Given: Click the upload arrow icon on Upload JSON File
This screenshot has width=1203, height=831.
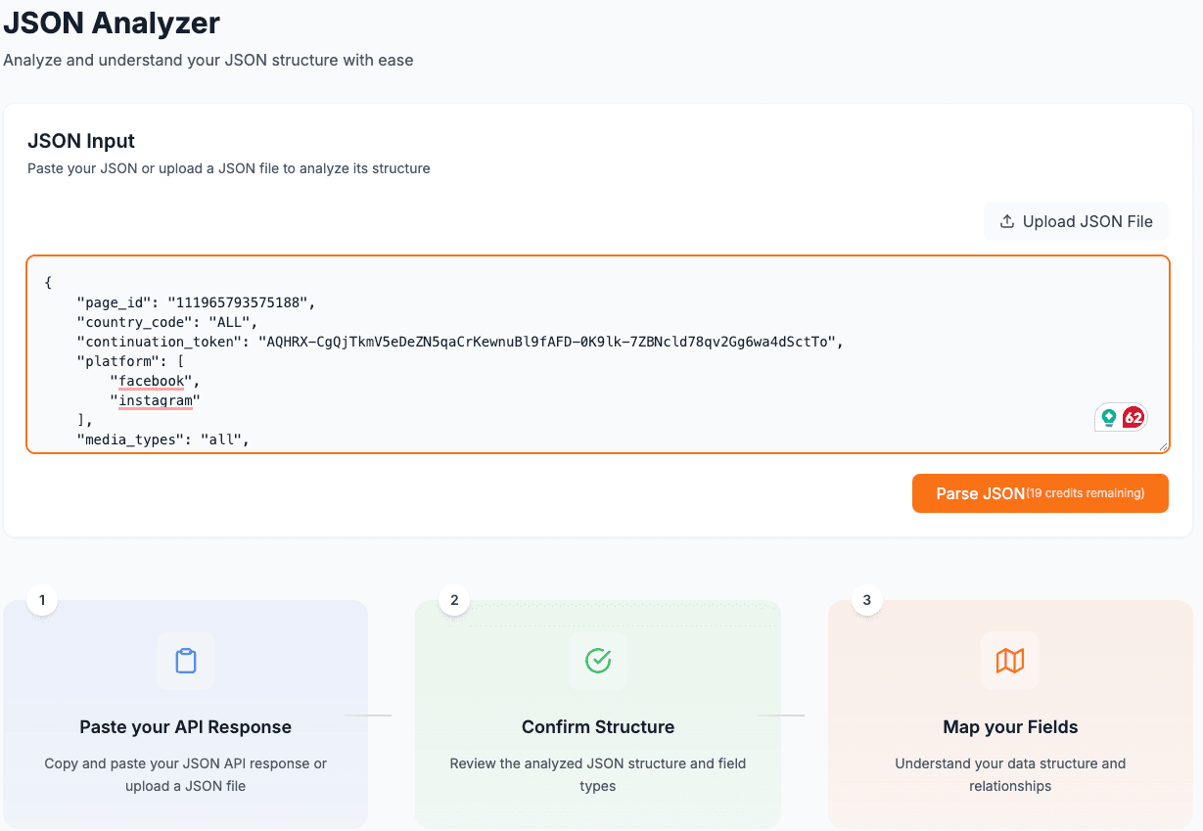Looking at the screenshot, I should (1006, 221).
